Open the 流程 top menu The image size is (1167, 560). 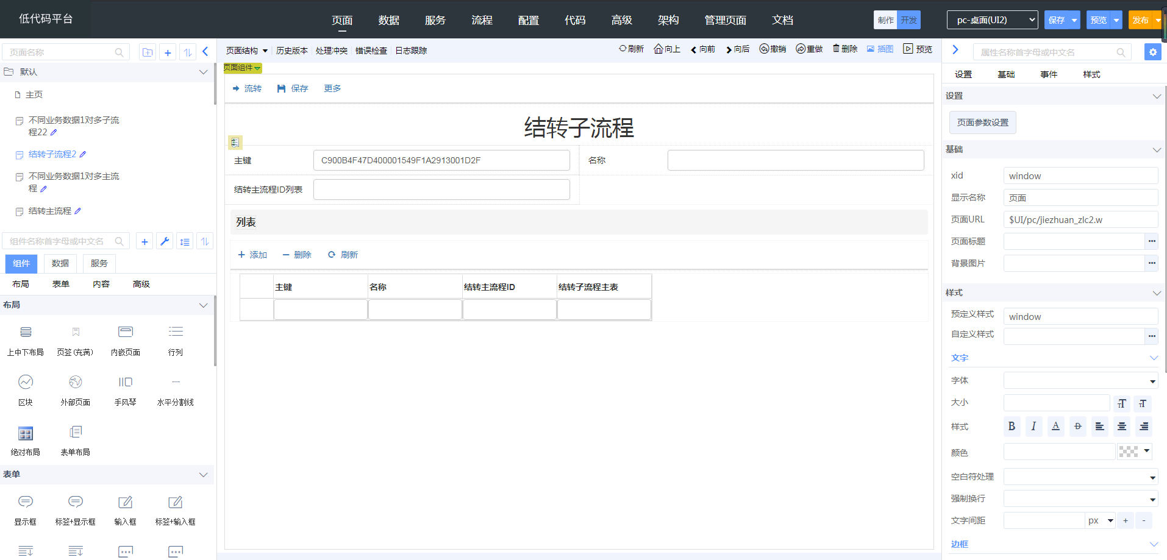[x=482, y=20]
